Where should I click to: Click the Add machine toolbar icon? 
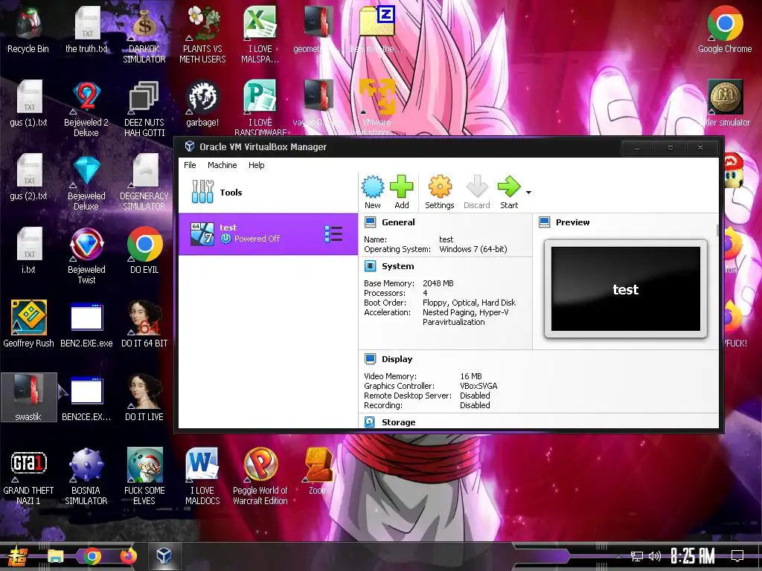click(401, 193)
